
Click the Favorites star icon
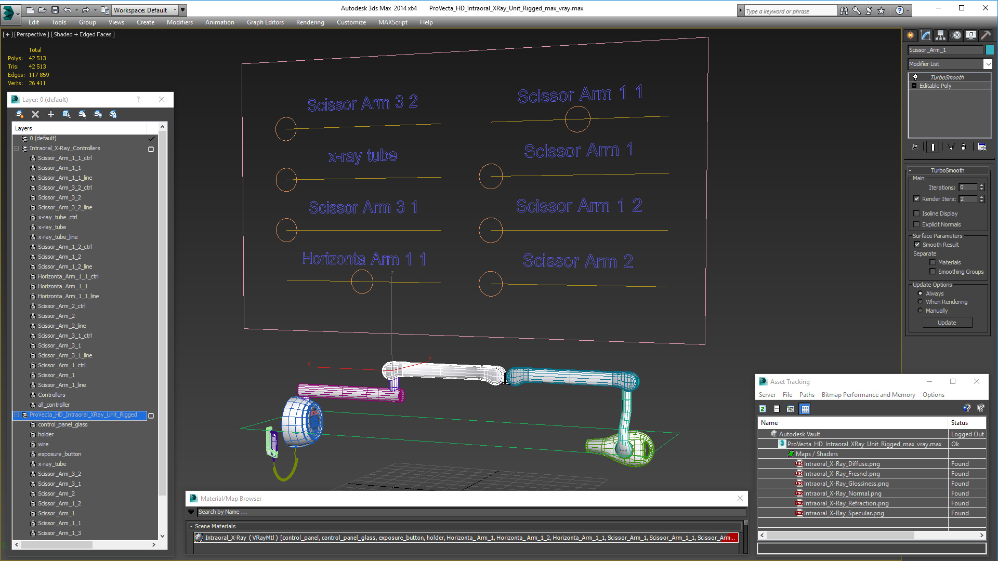(881, 10)
